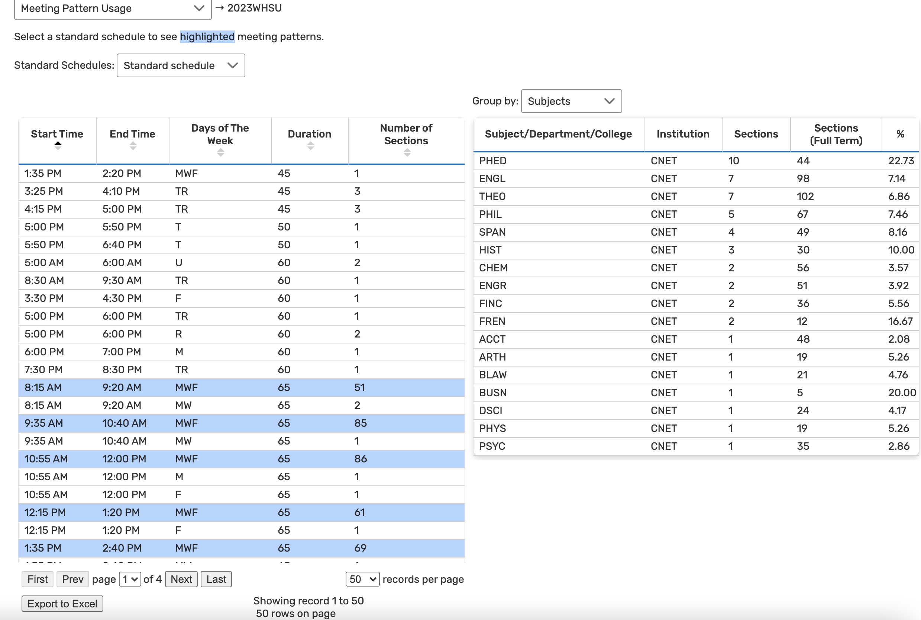This screenshot has width=921, height=620.
Task: Open page number selector
Action: coord(130,579)
